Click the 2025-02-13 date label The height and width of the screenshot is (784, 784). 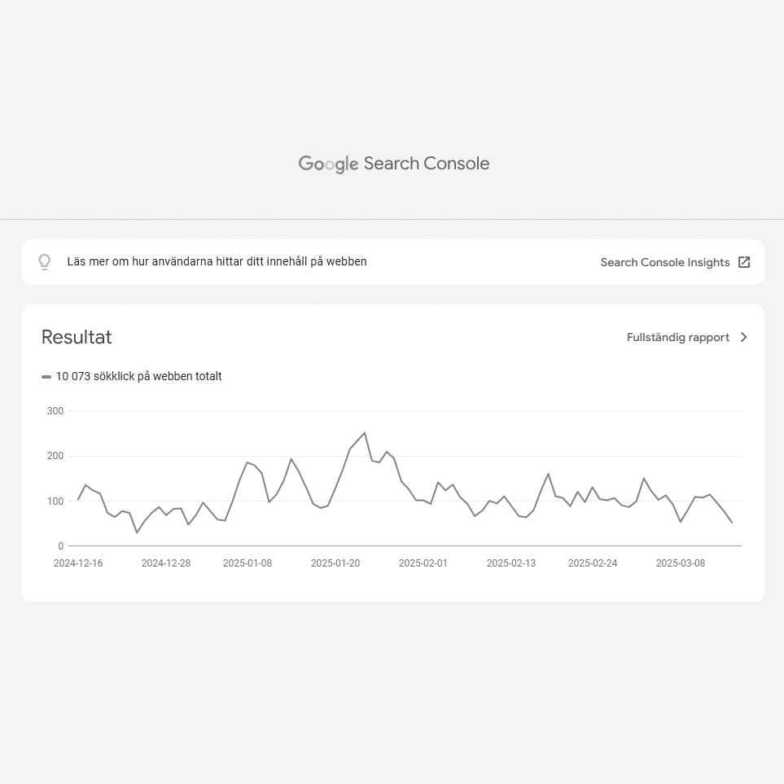click(511, 563)
